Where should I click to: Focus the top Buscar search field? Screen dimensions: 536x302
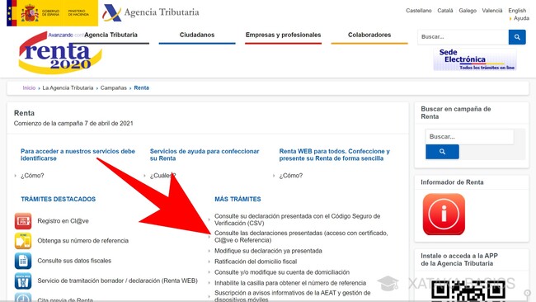[463, 37]
